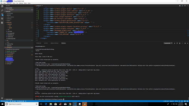This screenshot has width=189, height=106.
Task: Open Google Chrome from the taskbar
Action: click(70, 104)
